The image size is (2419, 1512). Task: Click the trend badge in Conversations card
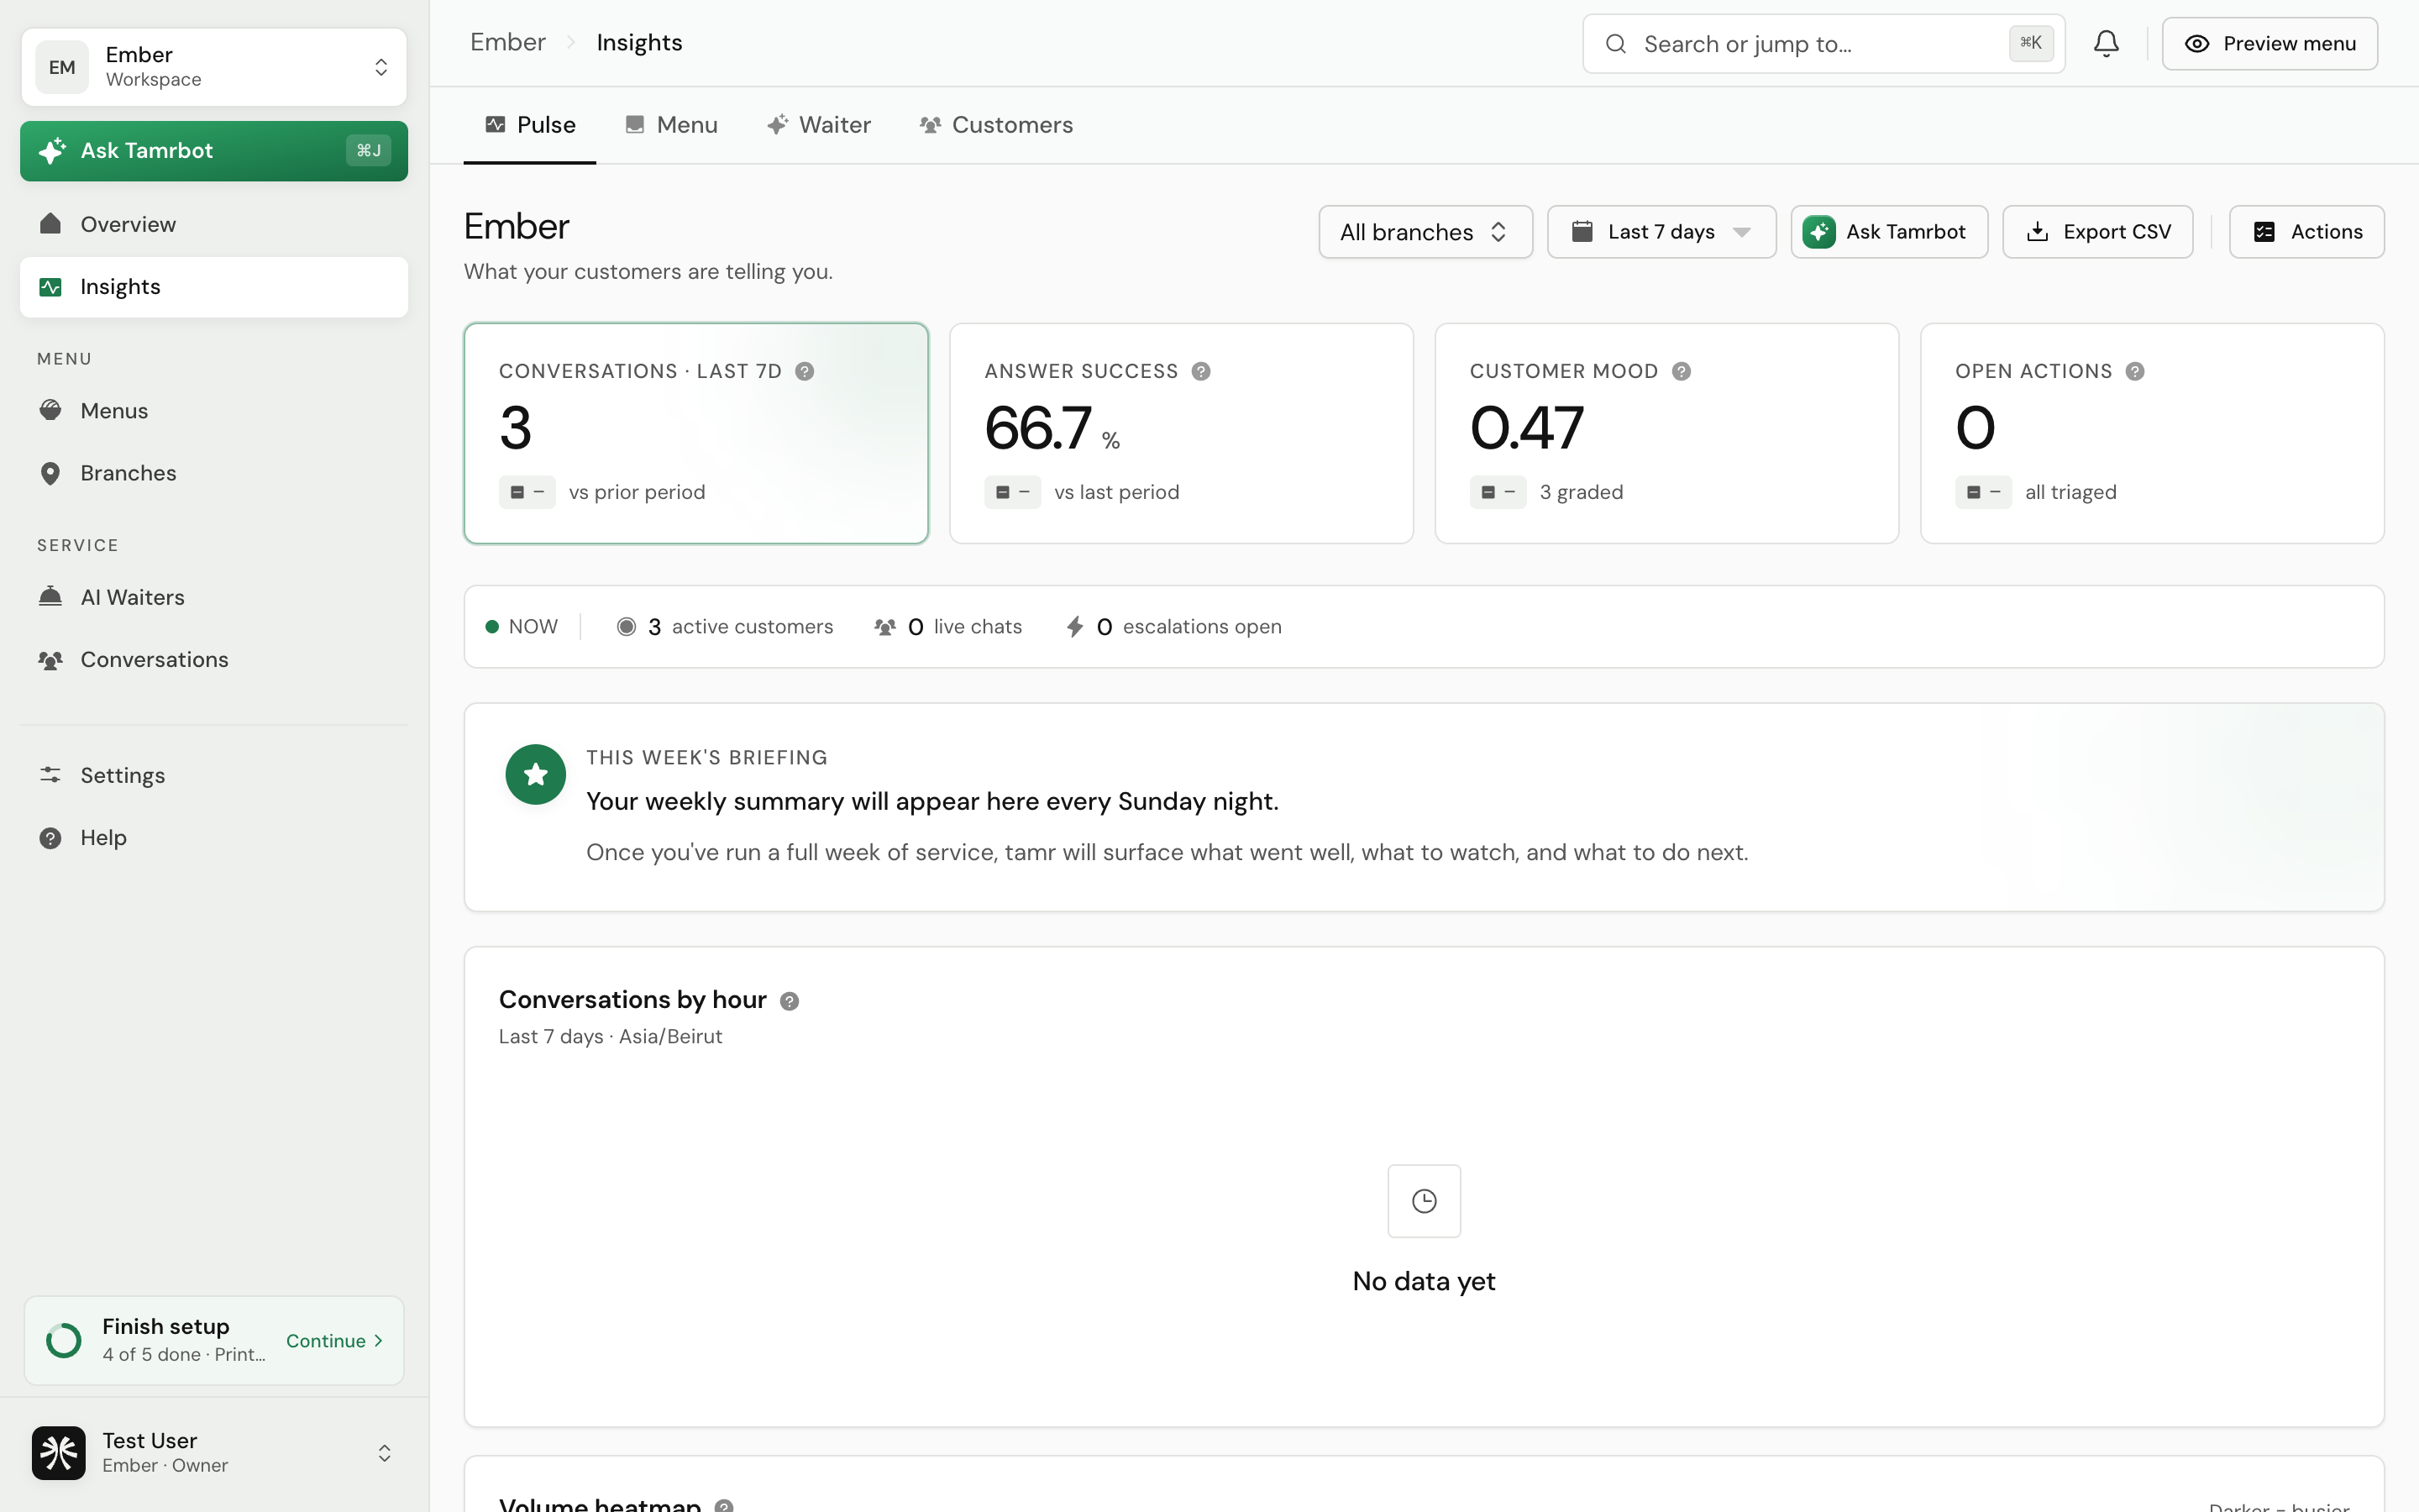tap(527, 492)
